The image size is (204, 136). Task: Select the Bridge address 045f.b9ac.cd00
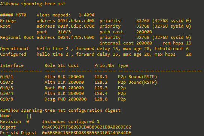76,21
